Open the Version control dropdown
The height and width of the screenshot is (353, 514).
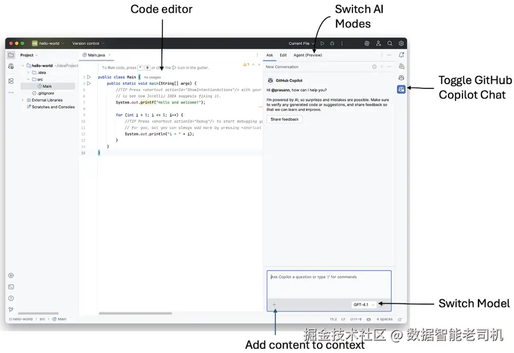(x=88, y=43)
